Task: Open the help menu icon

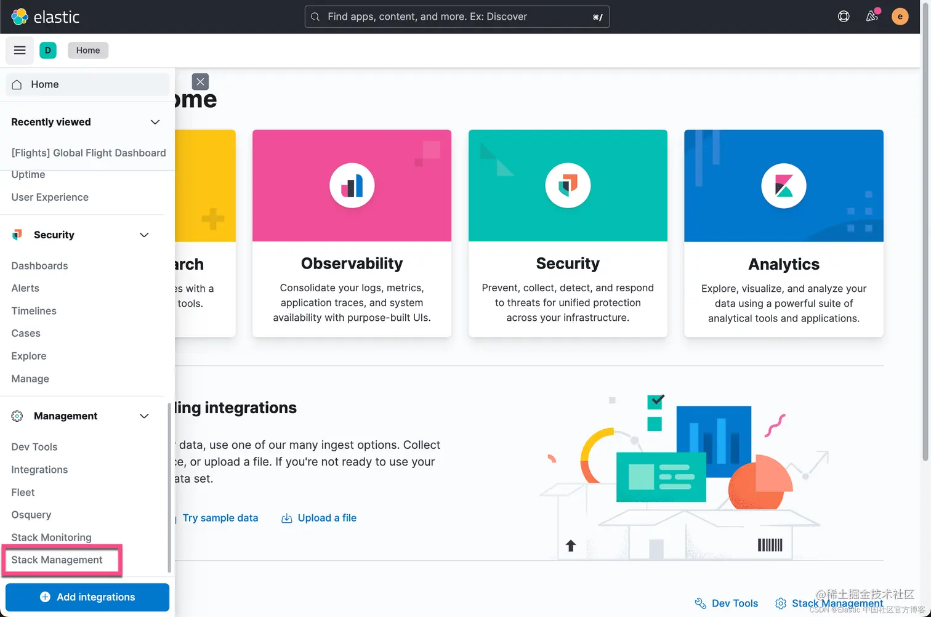Action: (844, 17)
